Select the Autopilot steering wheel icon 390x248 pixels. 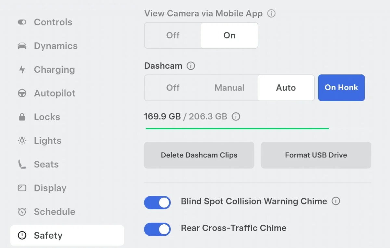21,93
